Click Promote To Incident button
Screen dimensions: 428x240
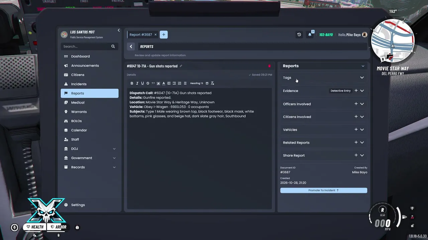pyautogui.click(x=324, y=190)
